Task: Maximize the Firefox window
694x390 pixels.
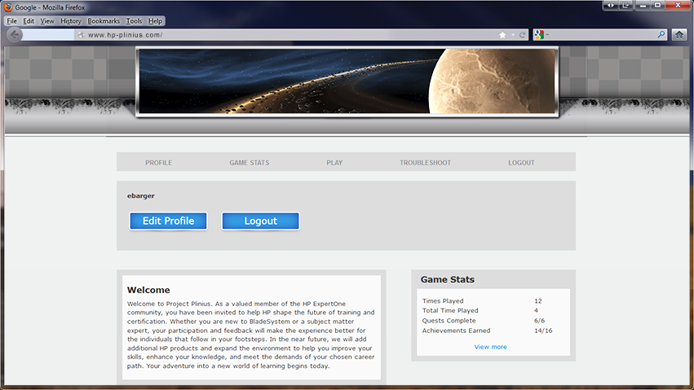Action: 657,6
